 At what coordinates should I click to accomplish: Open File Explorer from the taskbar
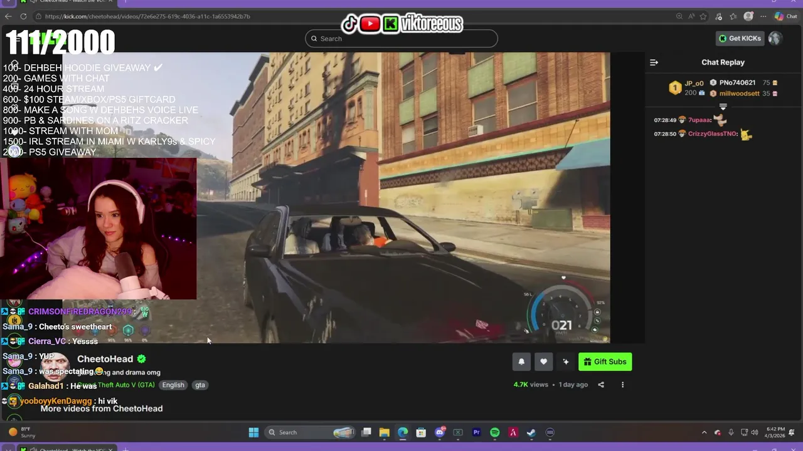click(x=385, y=432)
